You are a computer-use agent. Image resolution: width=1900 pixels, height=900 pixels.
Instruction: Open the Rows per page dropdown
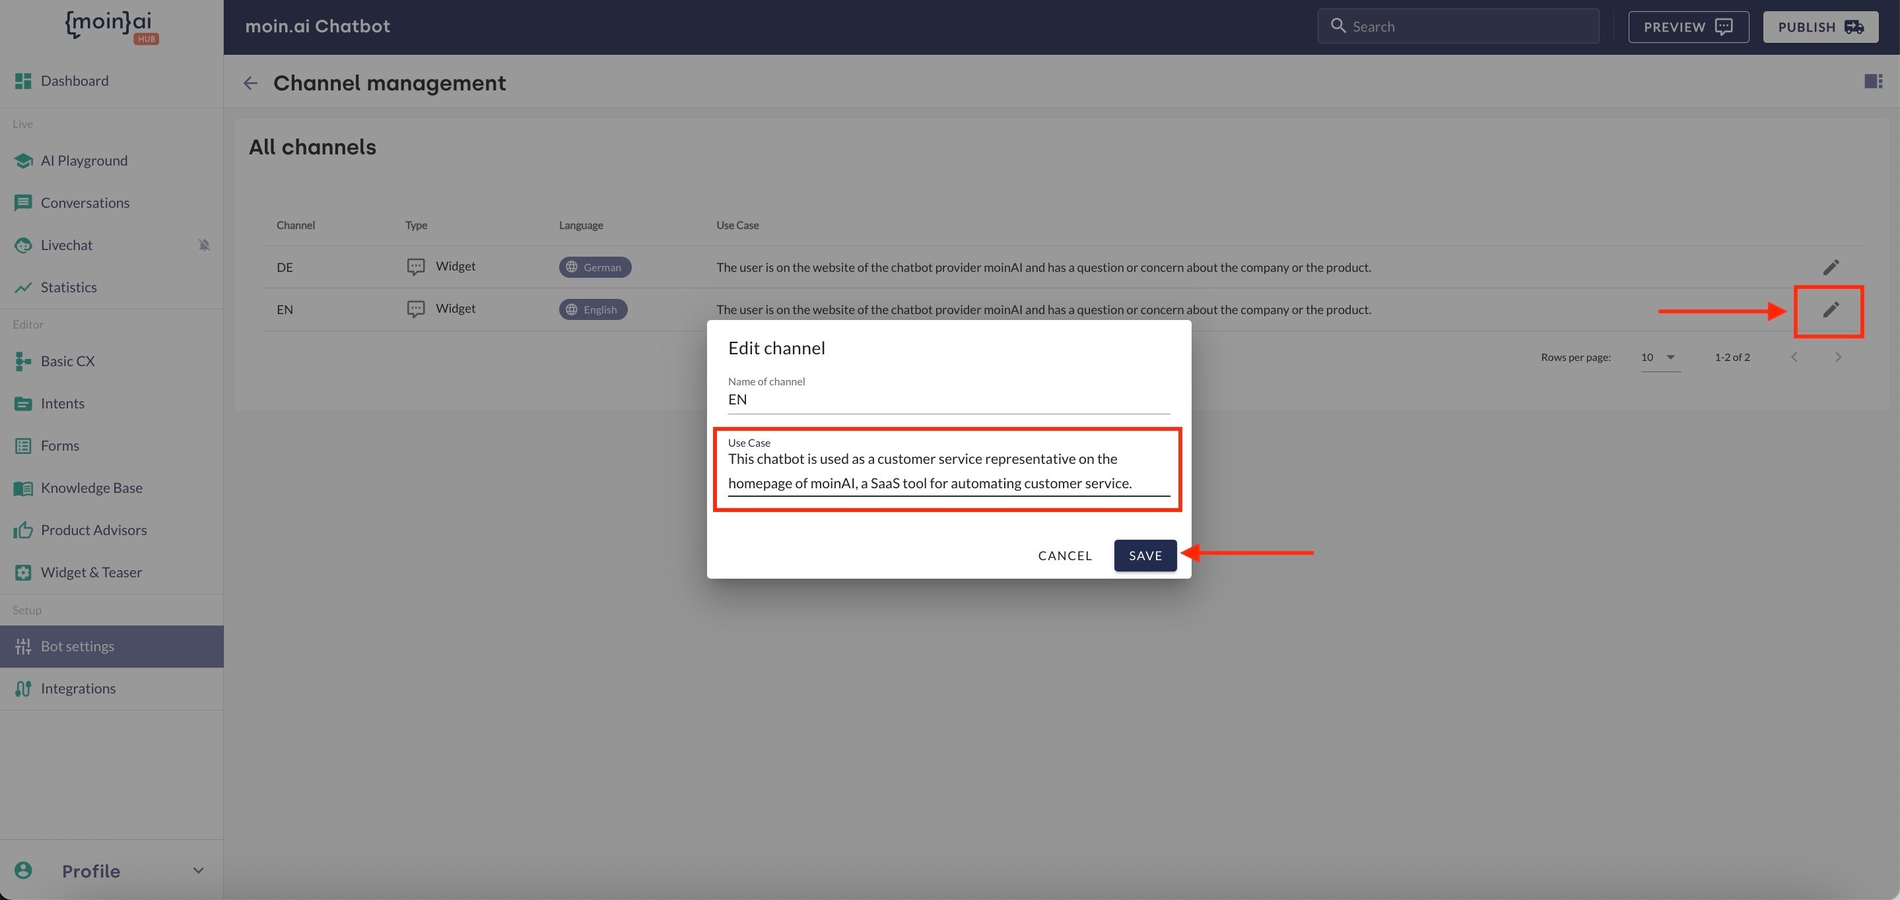coord(1660,358)
